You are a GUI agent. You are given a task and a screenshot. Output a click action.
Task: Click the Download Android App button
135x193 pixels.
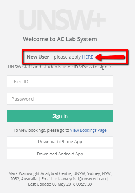[x=60, y=154]
